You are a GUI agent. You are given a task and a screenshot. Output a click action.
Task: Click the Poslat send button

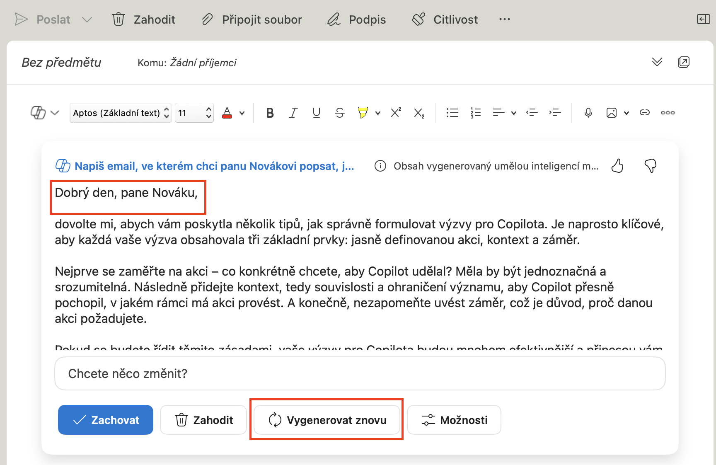click(42, 19)
